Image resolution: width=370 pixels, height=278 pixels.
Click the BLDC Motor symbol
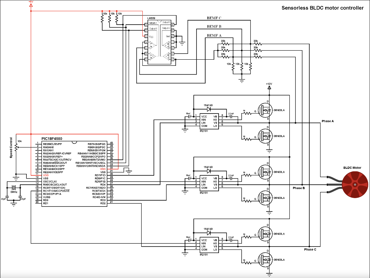(355, 184)
